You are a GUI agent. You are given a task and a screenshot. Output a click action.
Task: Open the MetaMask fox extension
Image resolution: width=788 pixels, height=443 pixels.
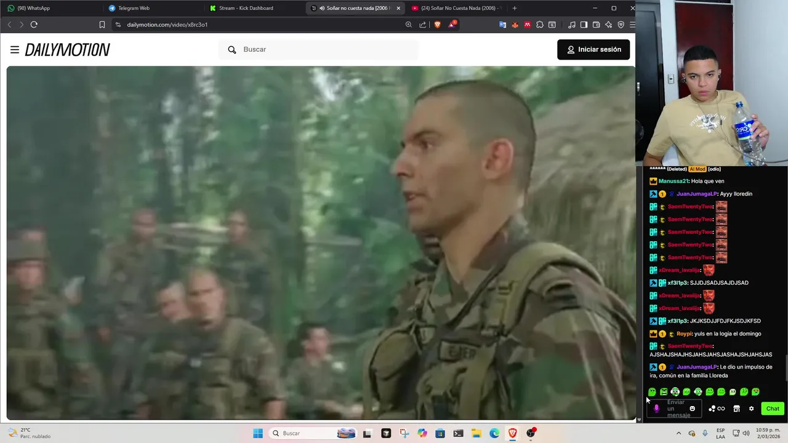pos(515,25)
